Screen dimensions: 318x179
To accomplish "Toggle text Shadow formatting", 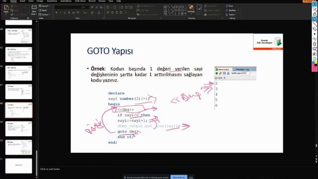I will [x=69, y=12].
